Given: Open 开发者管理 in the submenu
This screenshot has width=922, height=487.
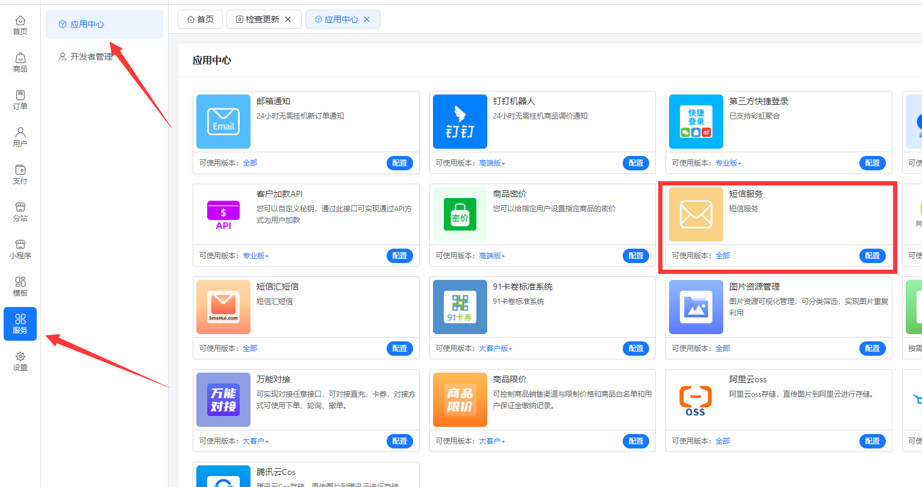Looking at the screenshot, I should click(x=91, y=57).
